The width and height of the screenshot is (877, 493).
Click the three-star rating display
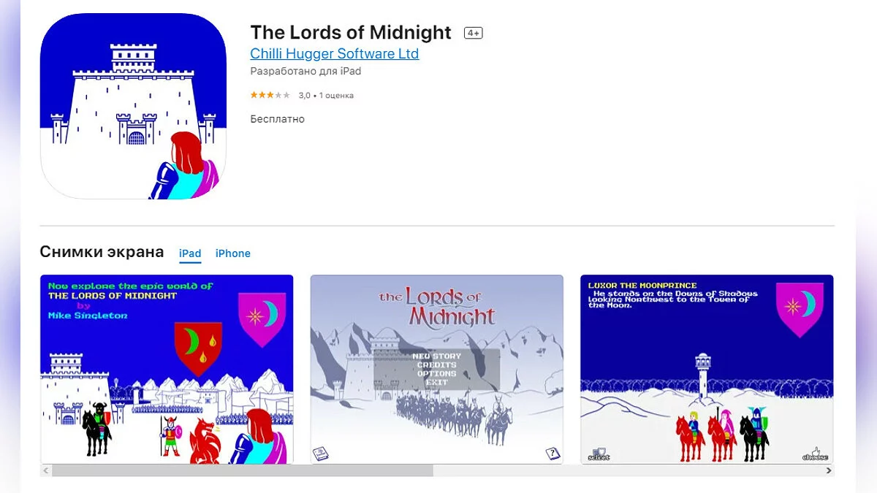tap(270, 95)
